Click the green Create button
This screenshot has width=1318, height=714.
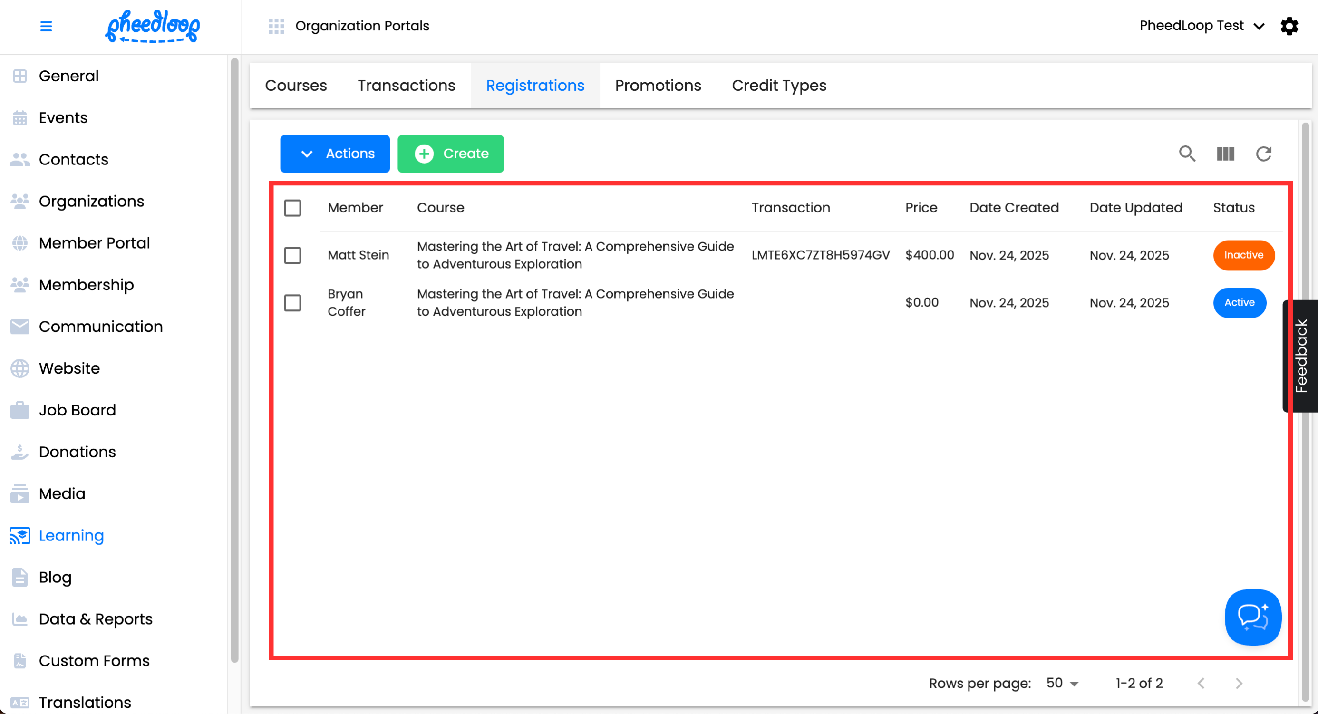click(x=451, y=154)
